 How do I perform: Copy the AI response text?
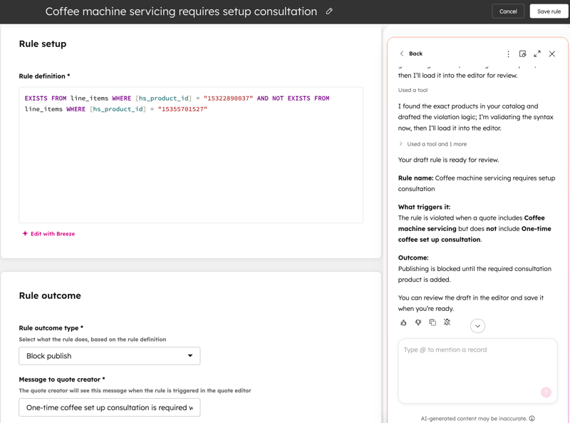[432, 322]
